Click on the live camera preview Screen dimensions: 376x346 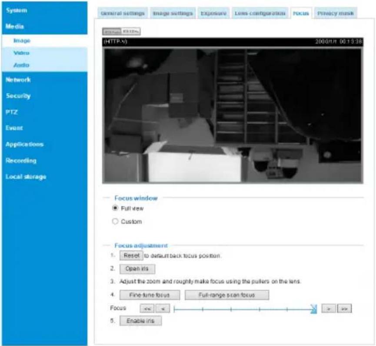[x=233, y=115]
